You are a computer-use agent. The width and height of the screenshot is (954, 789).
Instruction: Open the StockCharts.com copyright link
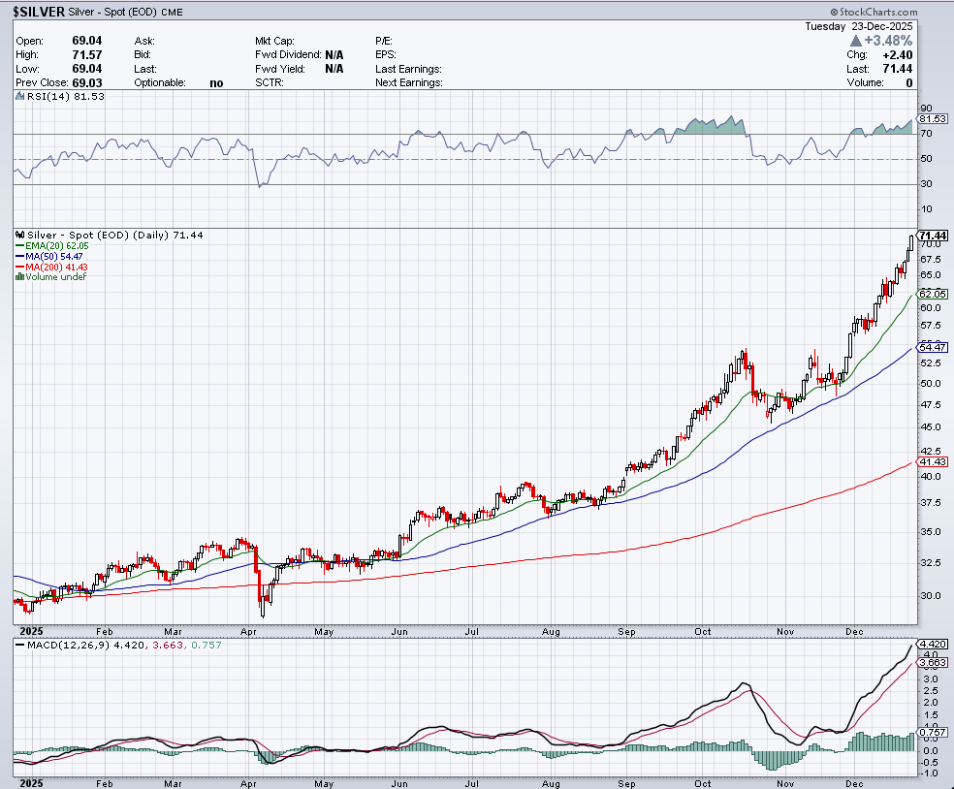[874, 13]
